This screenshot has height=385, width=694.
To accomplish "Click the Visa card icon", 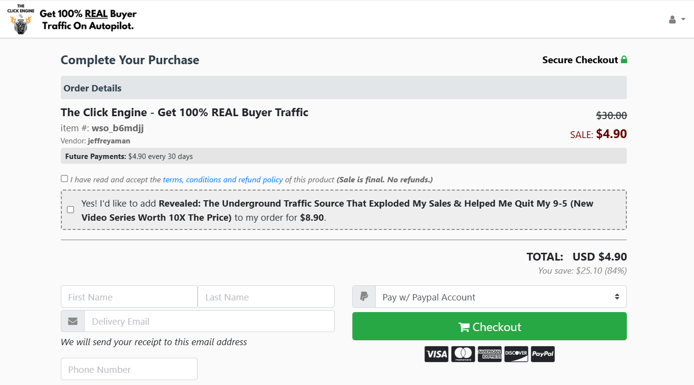I will click(x=437, y=354).
